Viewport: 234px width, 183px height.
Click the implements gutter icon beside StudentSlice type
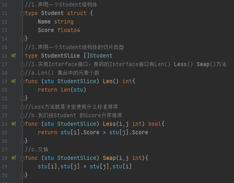click(14, 56)
